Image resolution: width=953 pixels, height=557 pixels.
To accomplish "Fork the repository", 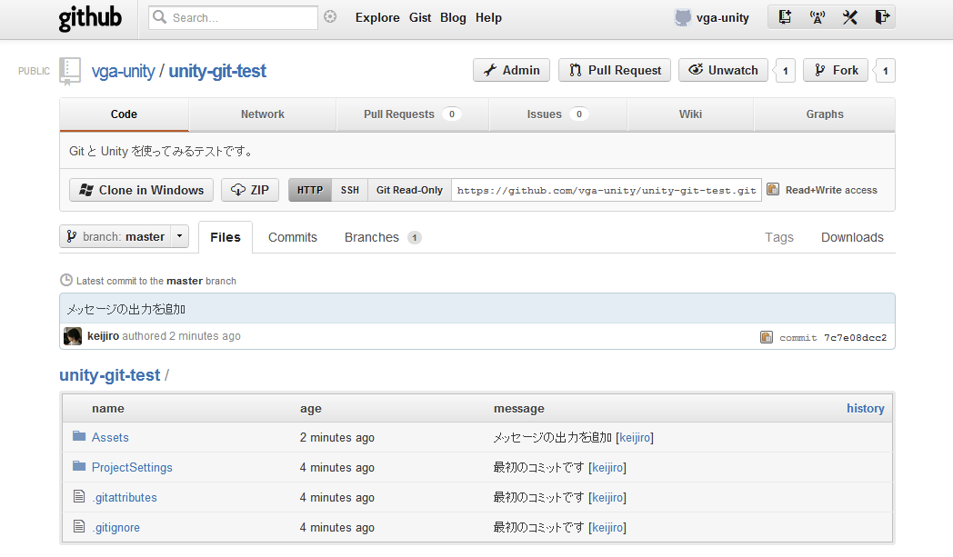I will (836, 71).
